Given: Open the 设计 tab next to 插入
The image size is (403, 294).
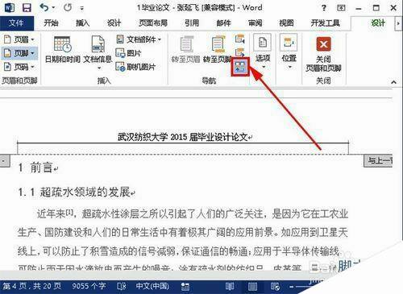Looking at the screenshot, I should [114, 23].
